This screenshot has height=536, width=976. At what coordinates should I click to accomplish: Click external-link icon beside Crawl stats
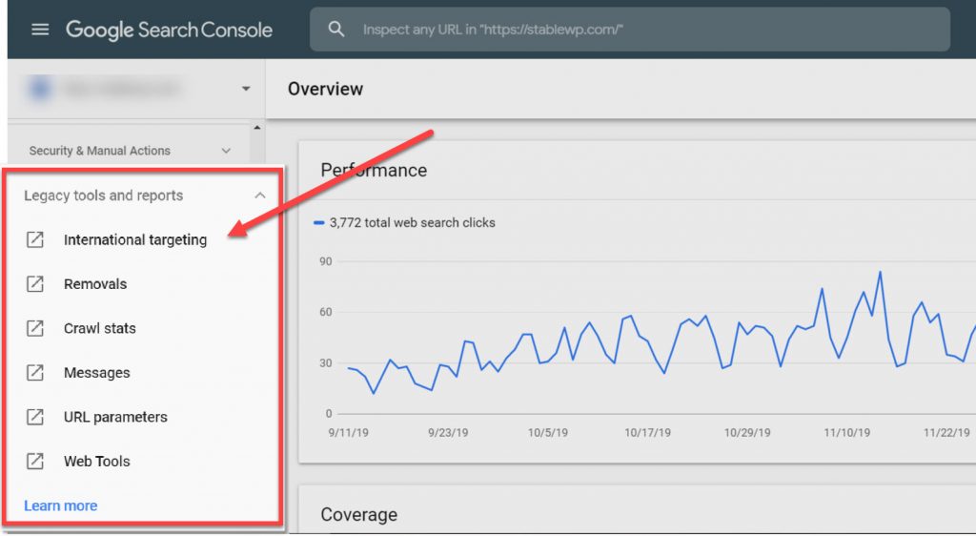click(35, 328)
